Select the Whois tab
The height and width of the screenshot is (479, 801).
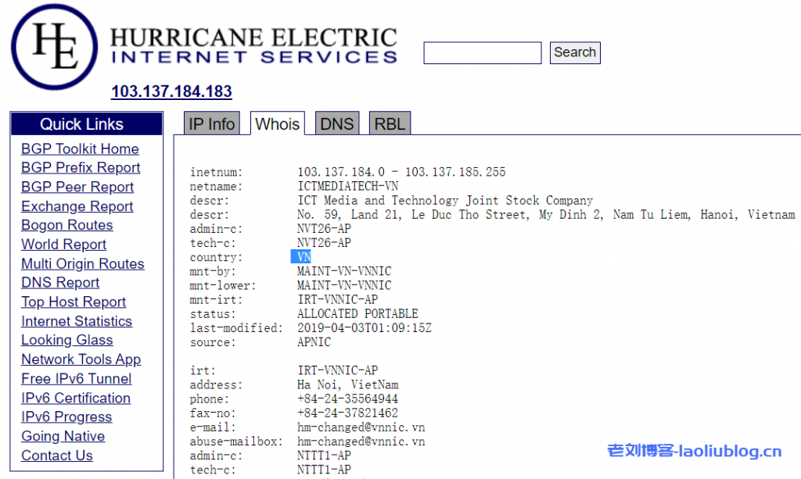coord(277,123)
